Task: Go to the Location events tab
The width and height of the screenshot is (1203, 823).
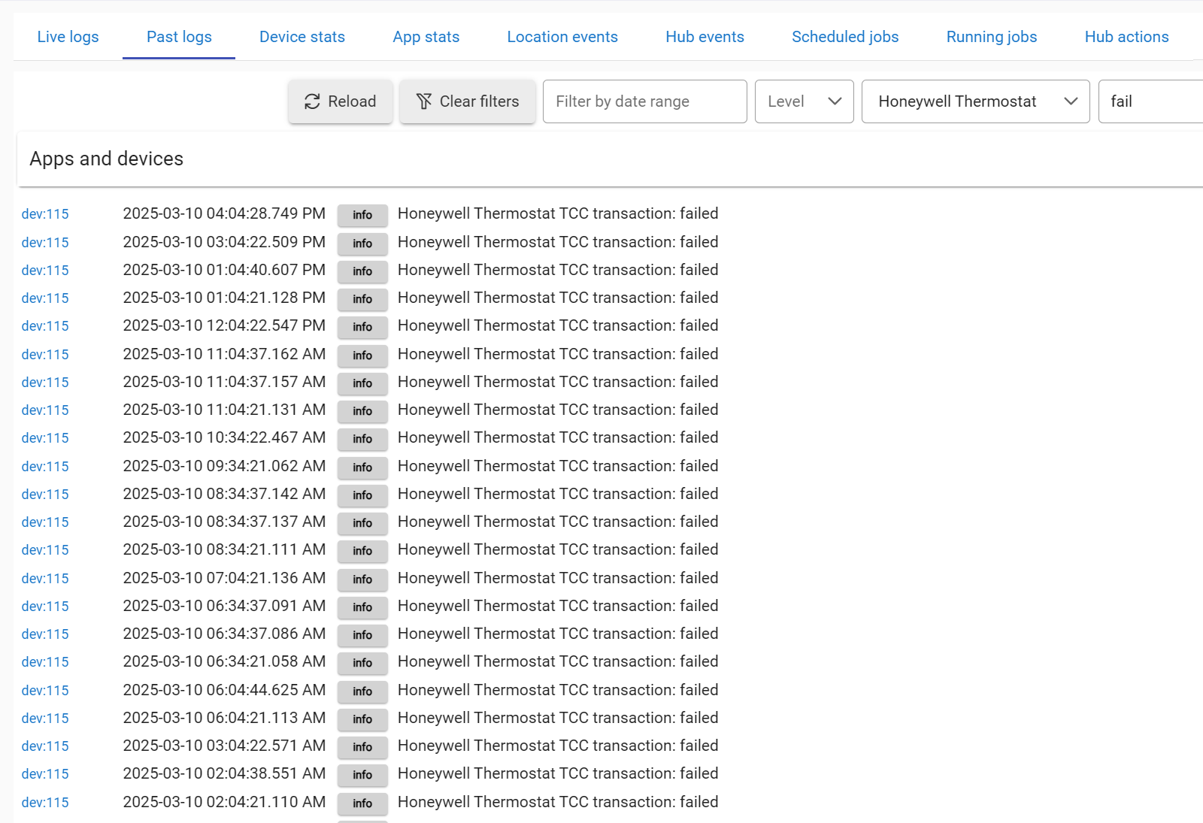Action: (562, 37)
